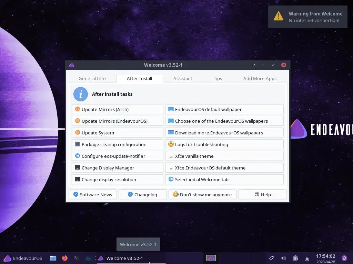Download more EndeavourOS wallpapers
This screenshot has width=353, height=264.
(x=224, y=132)
